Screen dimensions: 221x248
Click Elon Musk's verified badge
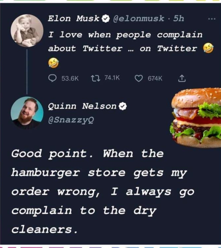pyautogui.click(x=106, y=19)
